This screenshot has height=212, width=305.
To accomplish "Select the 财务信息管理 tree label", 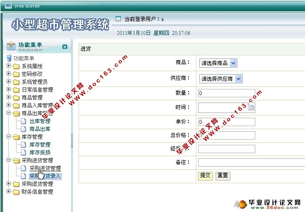I will [x=37, y=192].
